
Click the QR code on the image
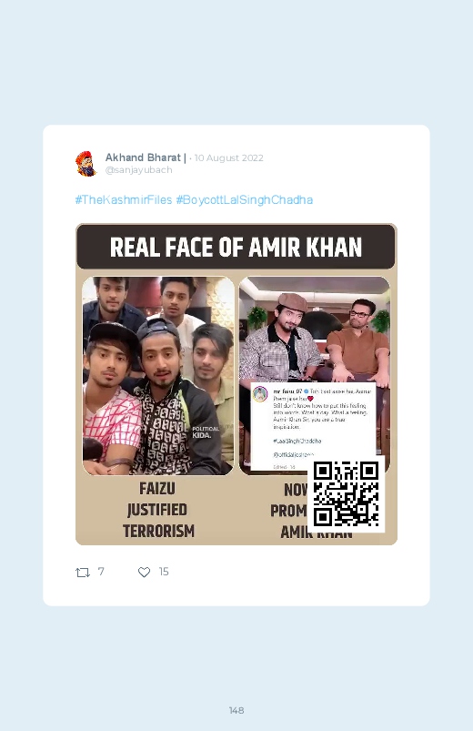(346, 493)
